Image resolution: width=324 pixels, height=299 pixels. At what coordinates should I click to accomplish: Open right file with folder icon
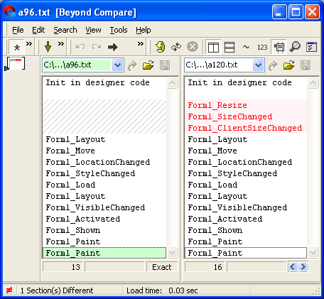(289, 65)
